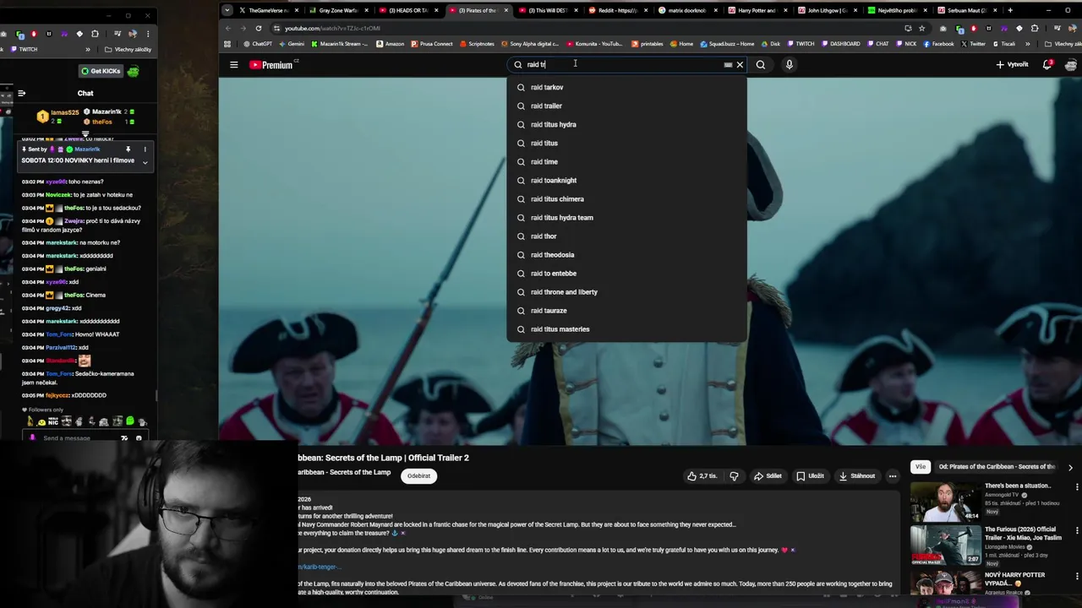Like the video with thumbs-up button
This screenshot has height=608, width=1082.
[702, 475]
